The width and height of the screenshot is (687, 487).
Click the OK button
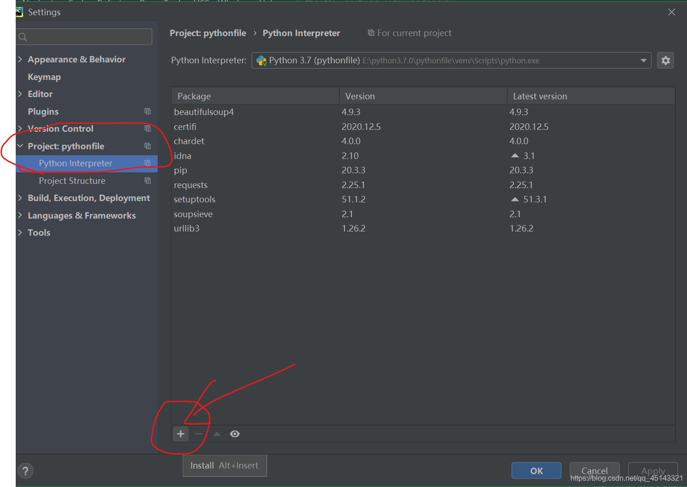coord(536,471)
